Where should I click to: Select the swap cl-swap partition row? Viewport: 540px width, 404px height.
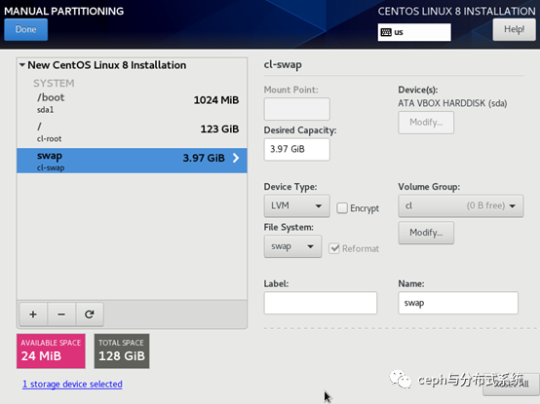tap(132, 161)
